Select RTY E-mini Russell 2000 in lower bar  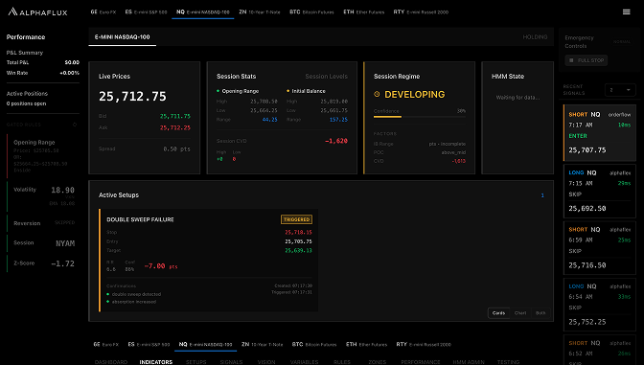(424, 345)
